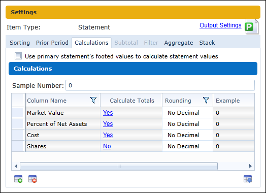Click Example value 0 for Percent of Net Assets
The height and width of the screenshot is (193, 266).
coord(234,124)
